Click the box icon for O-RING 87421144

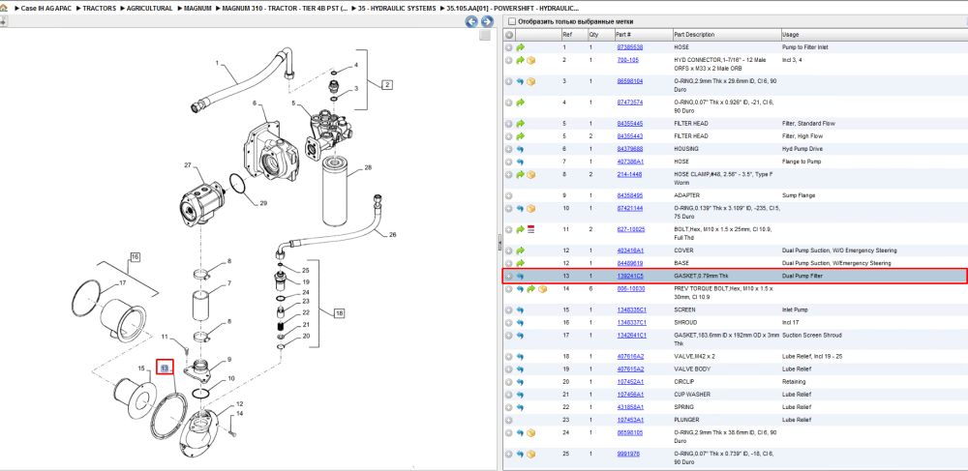(x=530, y=208)
